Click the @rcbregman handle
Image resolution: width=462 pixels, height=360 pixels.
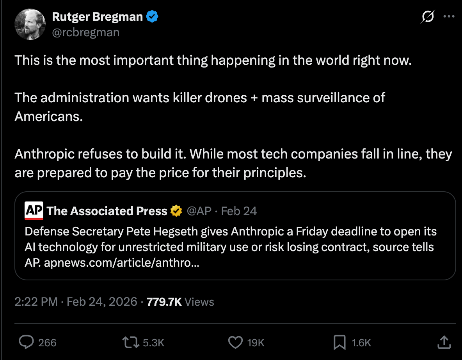[86, 32]
